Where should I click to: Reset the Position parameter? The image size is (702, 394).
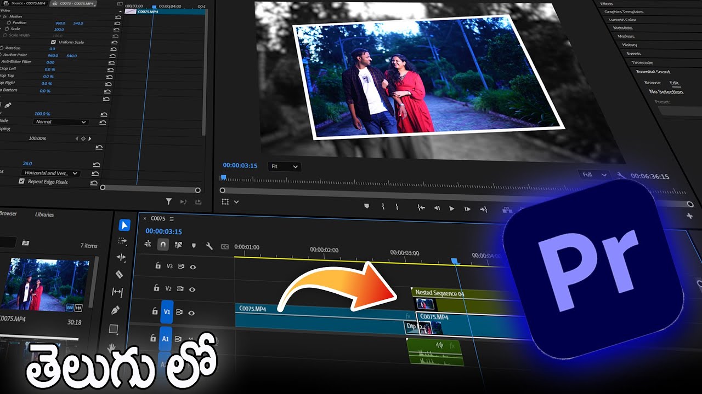pos(118,24)
